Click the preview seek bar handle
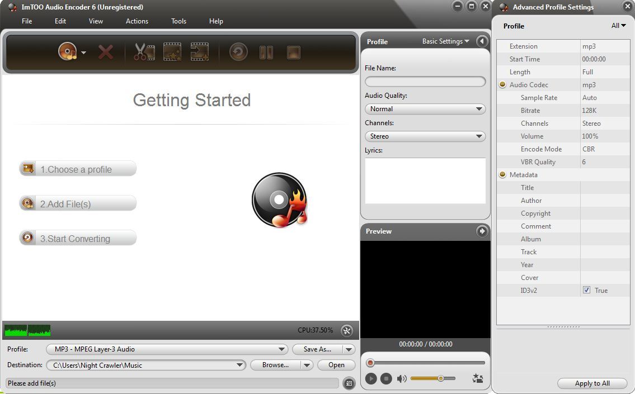 (370, 363)
